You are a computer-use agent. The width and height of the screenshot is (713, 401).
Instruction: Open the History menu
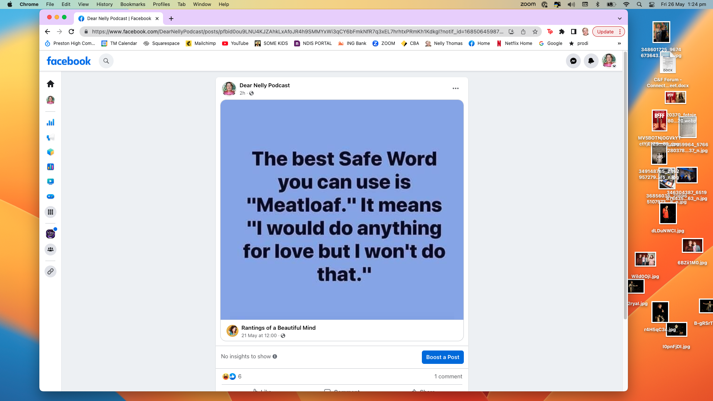[x=104, y=4]
